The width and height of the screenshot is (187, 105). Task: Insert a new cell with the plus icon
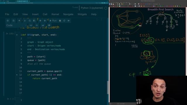[19, 21]
